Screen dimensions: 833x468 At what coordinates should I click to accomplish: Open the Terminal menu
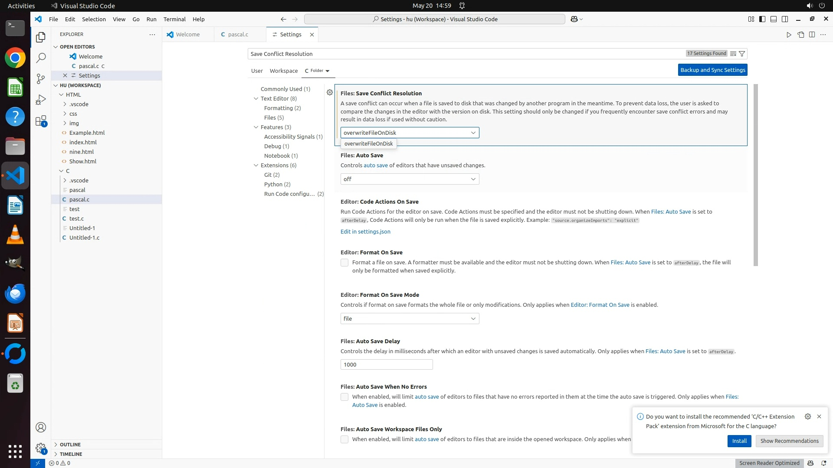tap(174, 19)
